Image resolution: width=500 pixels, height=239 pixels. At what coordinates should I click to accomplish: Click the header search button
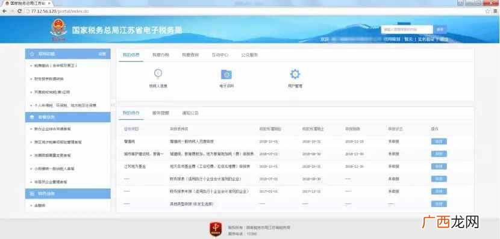pyautogui.click(x=440, y=29)
